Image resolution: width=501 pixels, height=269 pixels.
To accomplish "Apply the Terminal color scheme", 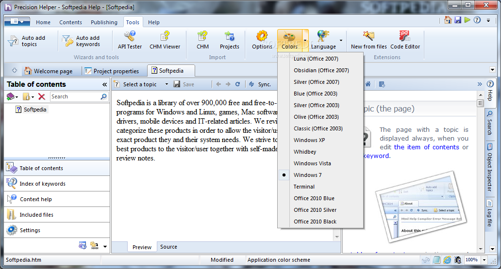I will [x=304, y=187].
